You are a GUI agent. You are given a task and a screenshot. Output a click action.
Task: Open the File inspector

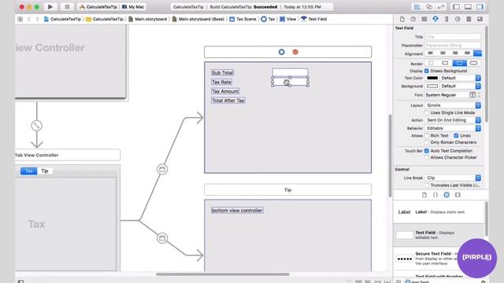click(402, 19)
